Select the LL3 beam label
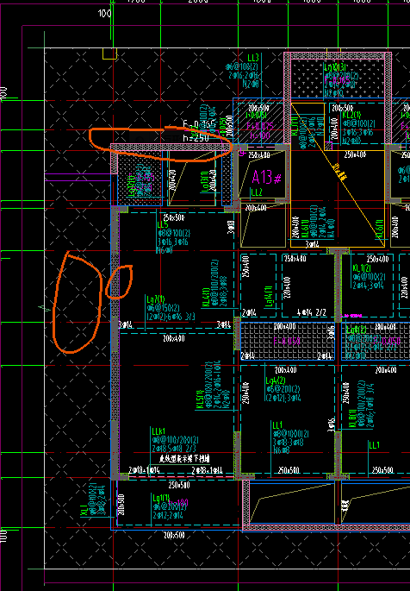Viewport: 410px width, 591px height. 253,58
